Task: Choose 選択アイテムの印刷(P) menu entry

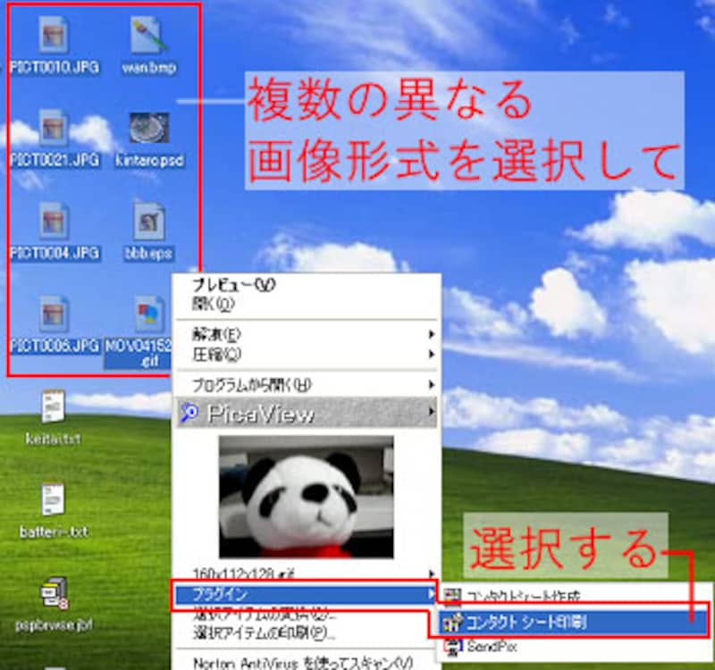Action: (x=306, y=633)
